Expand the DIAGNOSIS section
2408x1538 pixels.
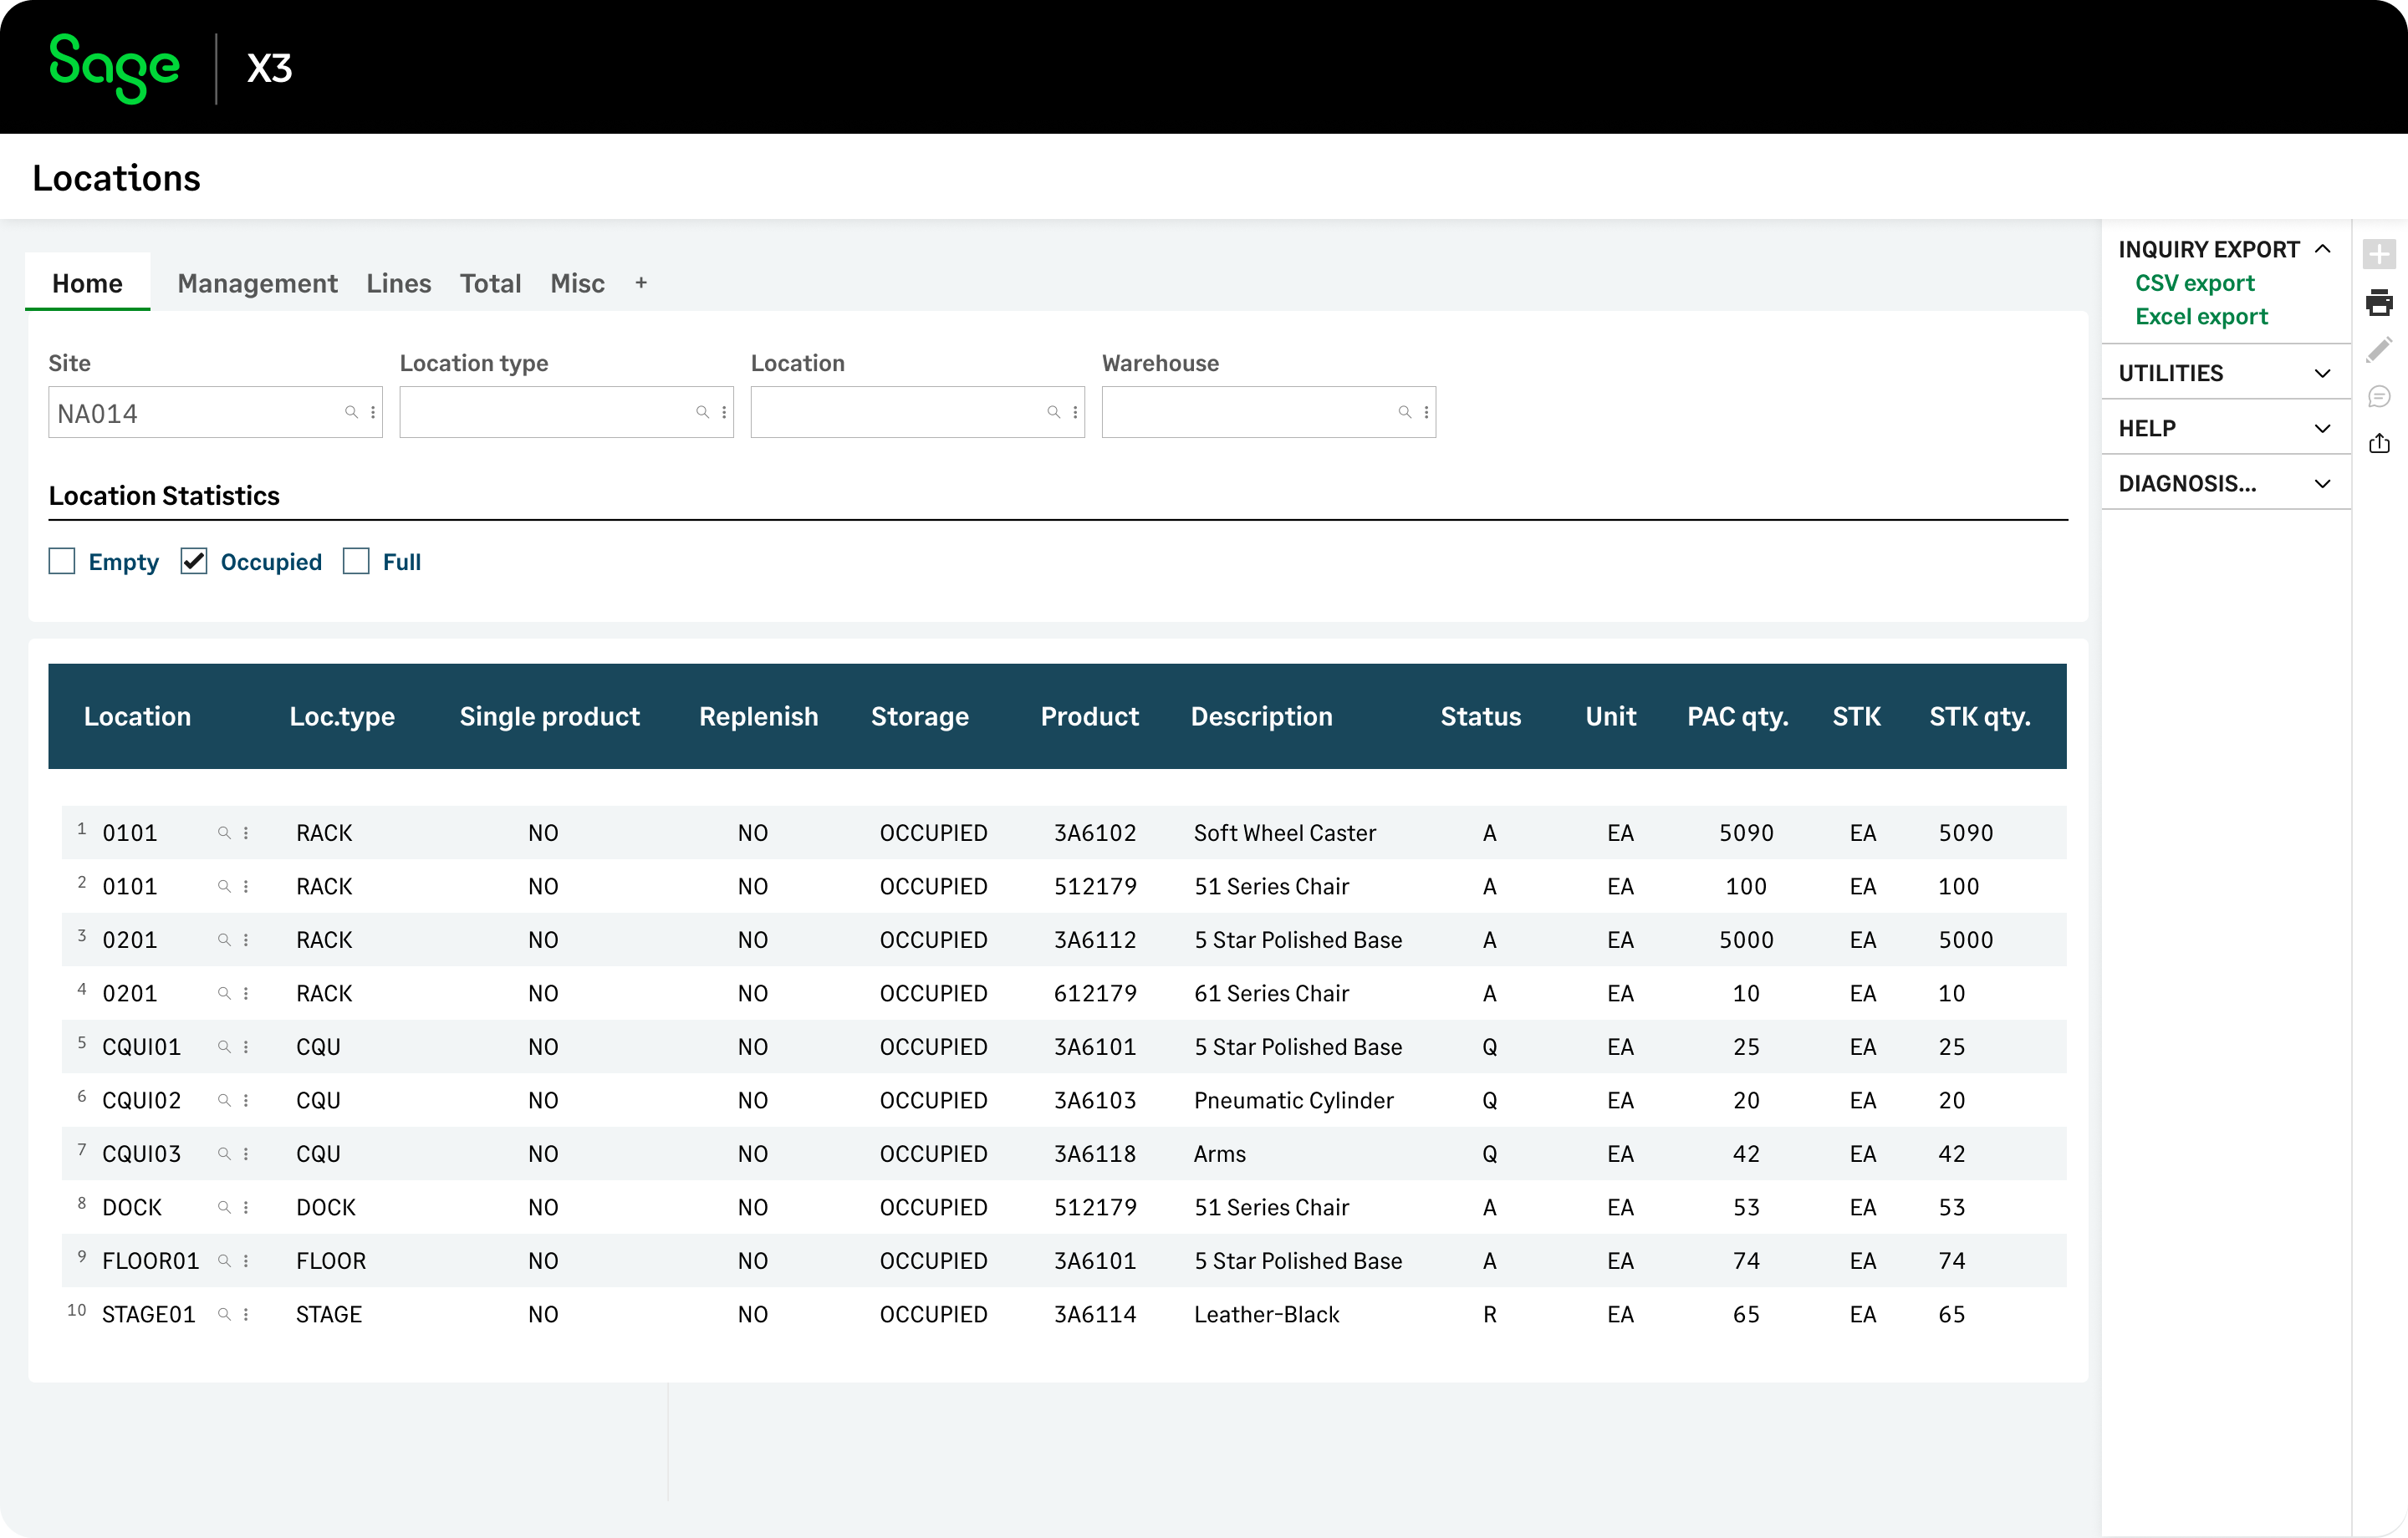tap(2322, 484)
